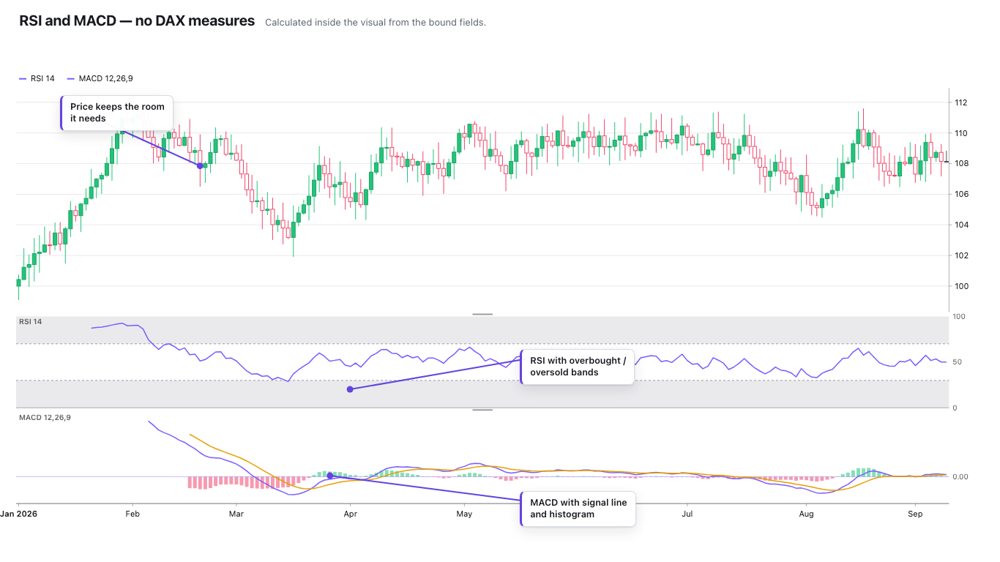This screenshot has width=1000, height=562.
Task: Click the 'Aug' time axis label
Action: (x=806, y=514)
